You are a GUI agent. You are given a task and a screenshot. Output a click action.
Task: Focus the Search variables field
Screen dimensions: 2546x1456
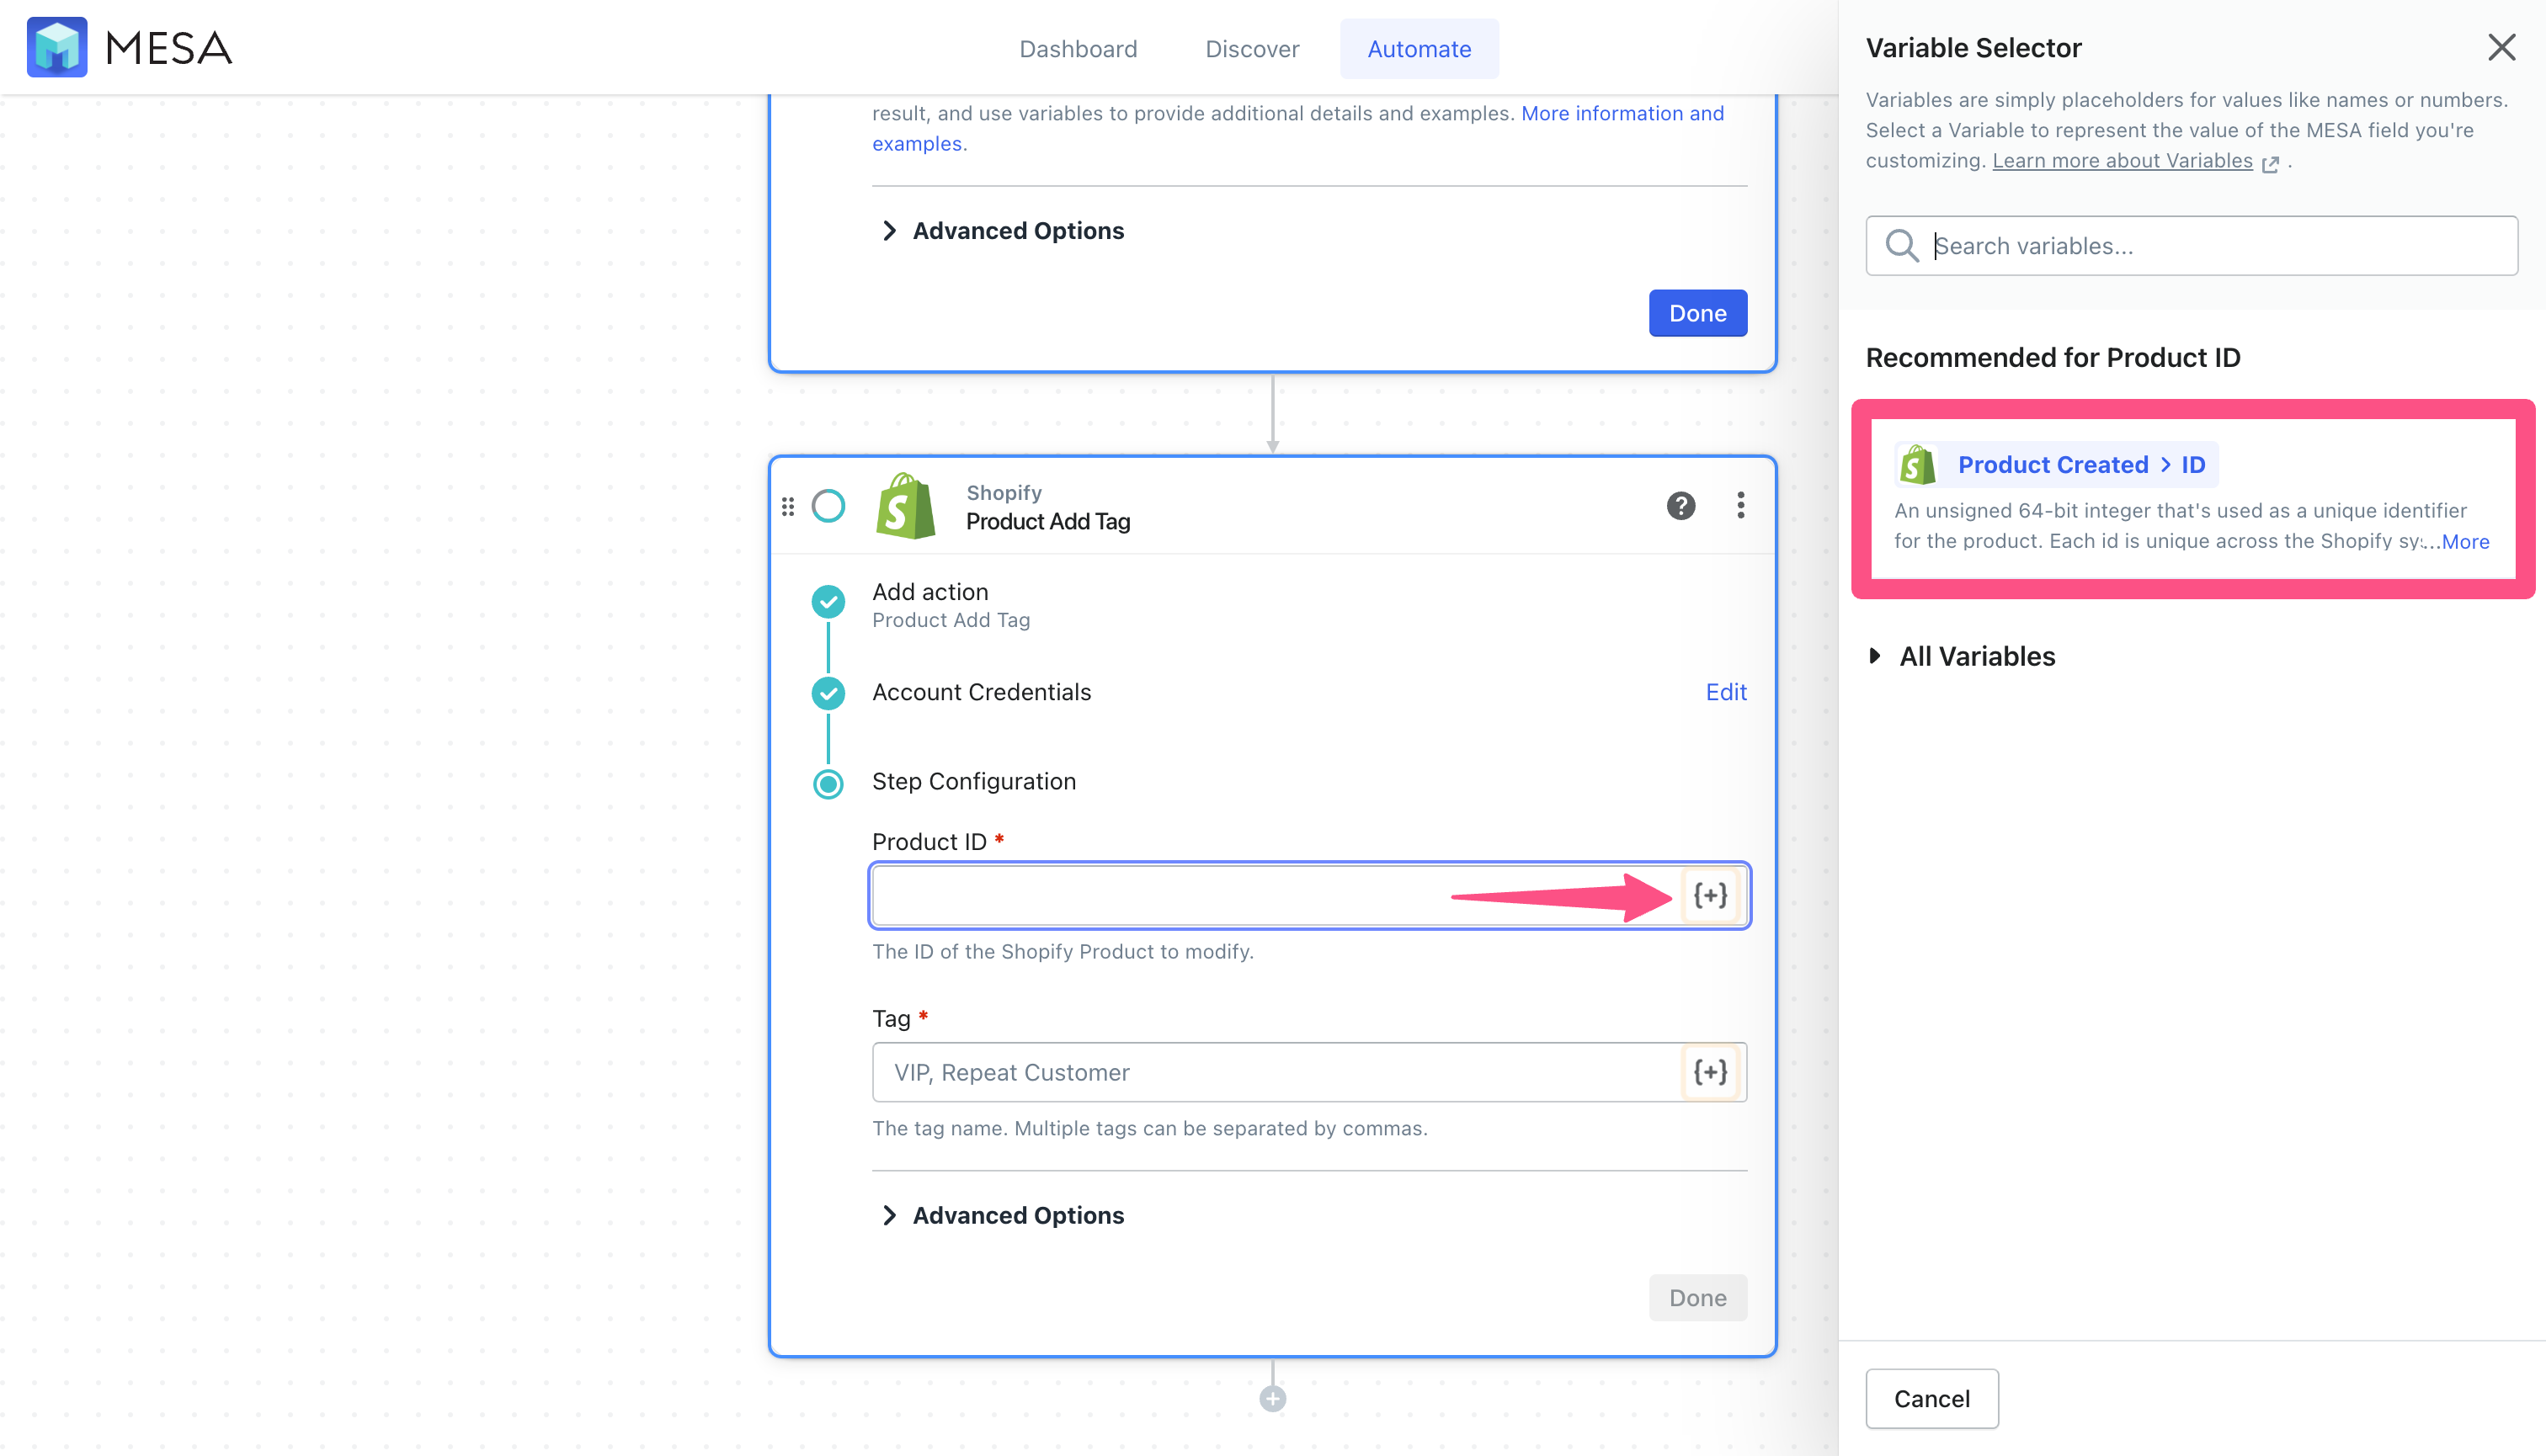coord(2191,246)
